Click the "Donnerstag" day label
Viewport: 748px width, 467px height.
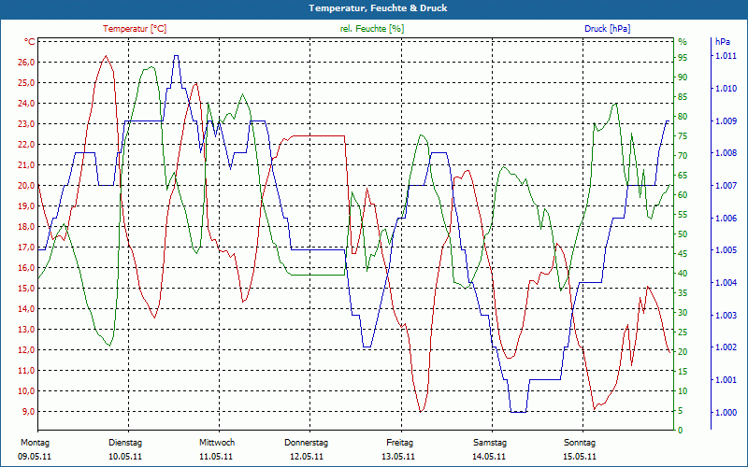point(307,443)
